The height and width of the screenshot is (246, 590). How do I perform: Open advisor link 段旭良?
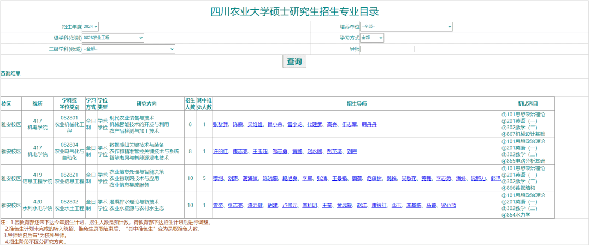coord(290,178)
